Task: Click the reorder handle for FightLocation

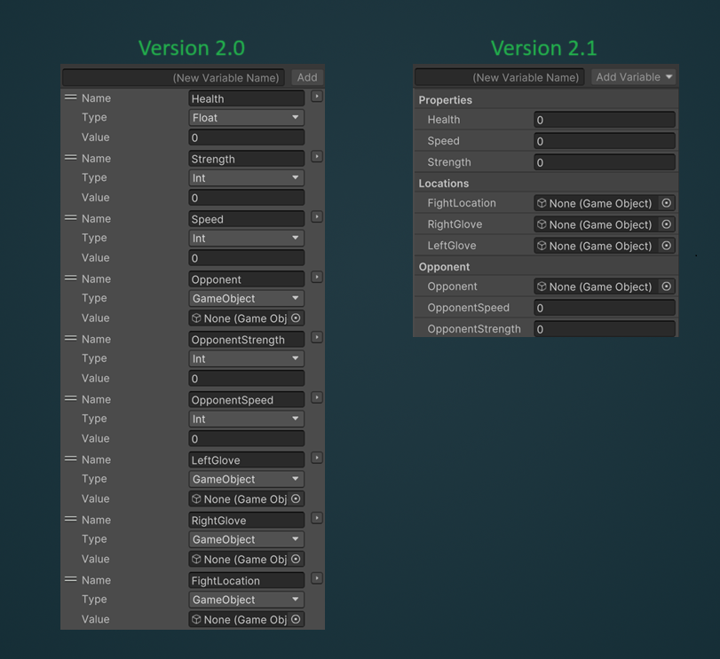Action: (71, 579)
